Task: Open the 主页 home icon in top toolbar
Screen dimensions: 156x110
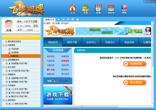Action: (72, 9)
